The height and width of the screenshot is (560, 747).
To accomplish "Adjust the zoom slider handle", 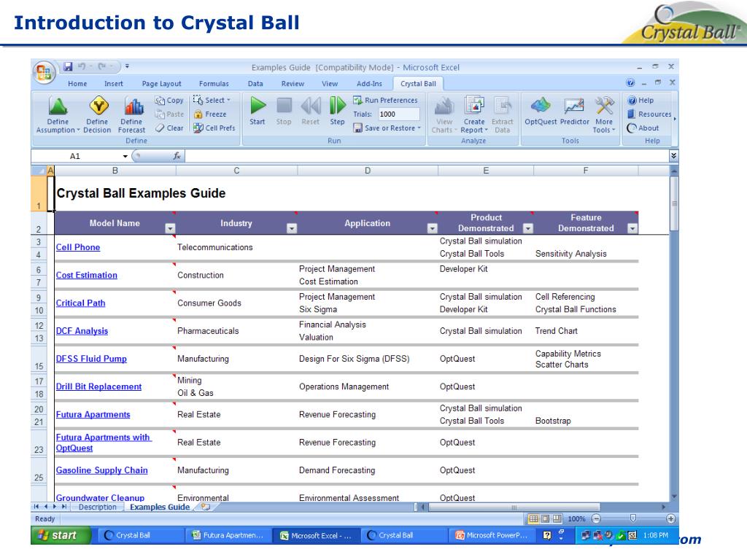I will pos(633,518).
